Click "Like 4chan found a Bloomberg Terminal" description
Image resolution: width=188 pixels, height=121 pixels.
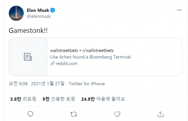click(90, 57)
